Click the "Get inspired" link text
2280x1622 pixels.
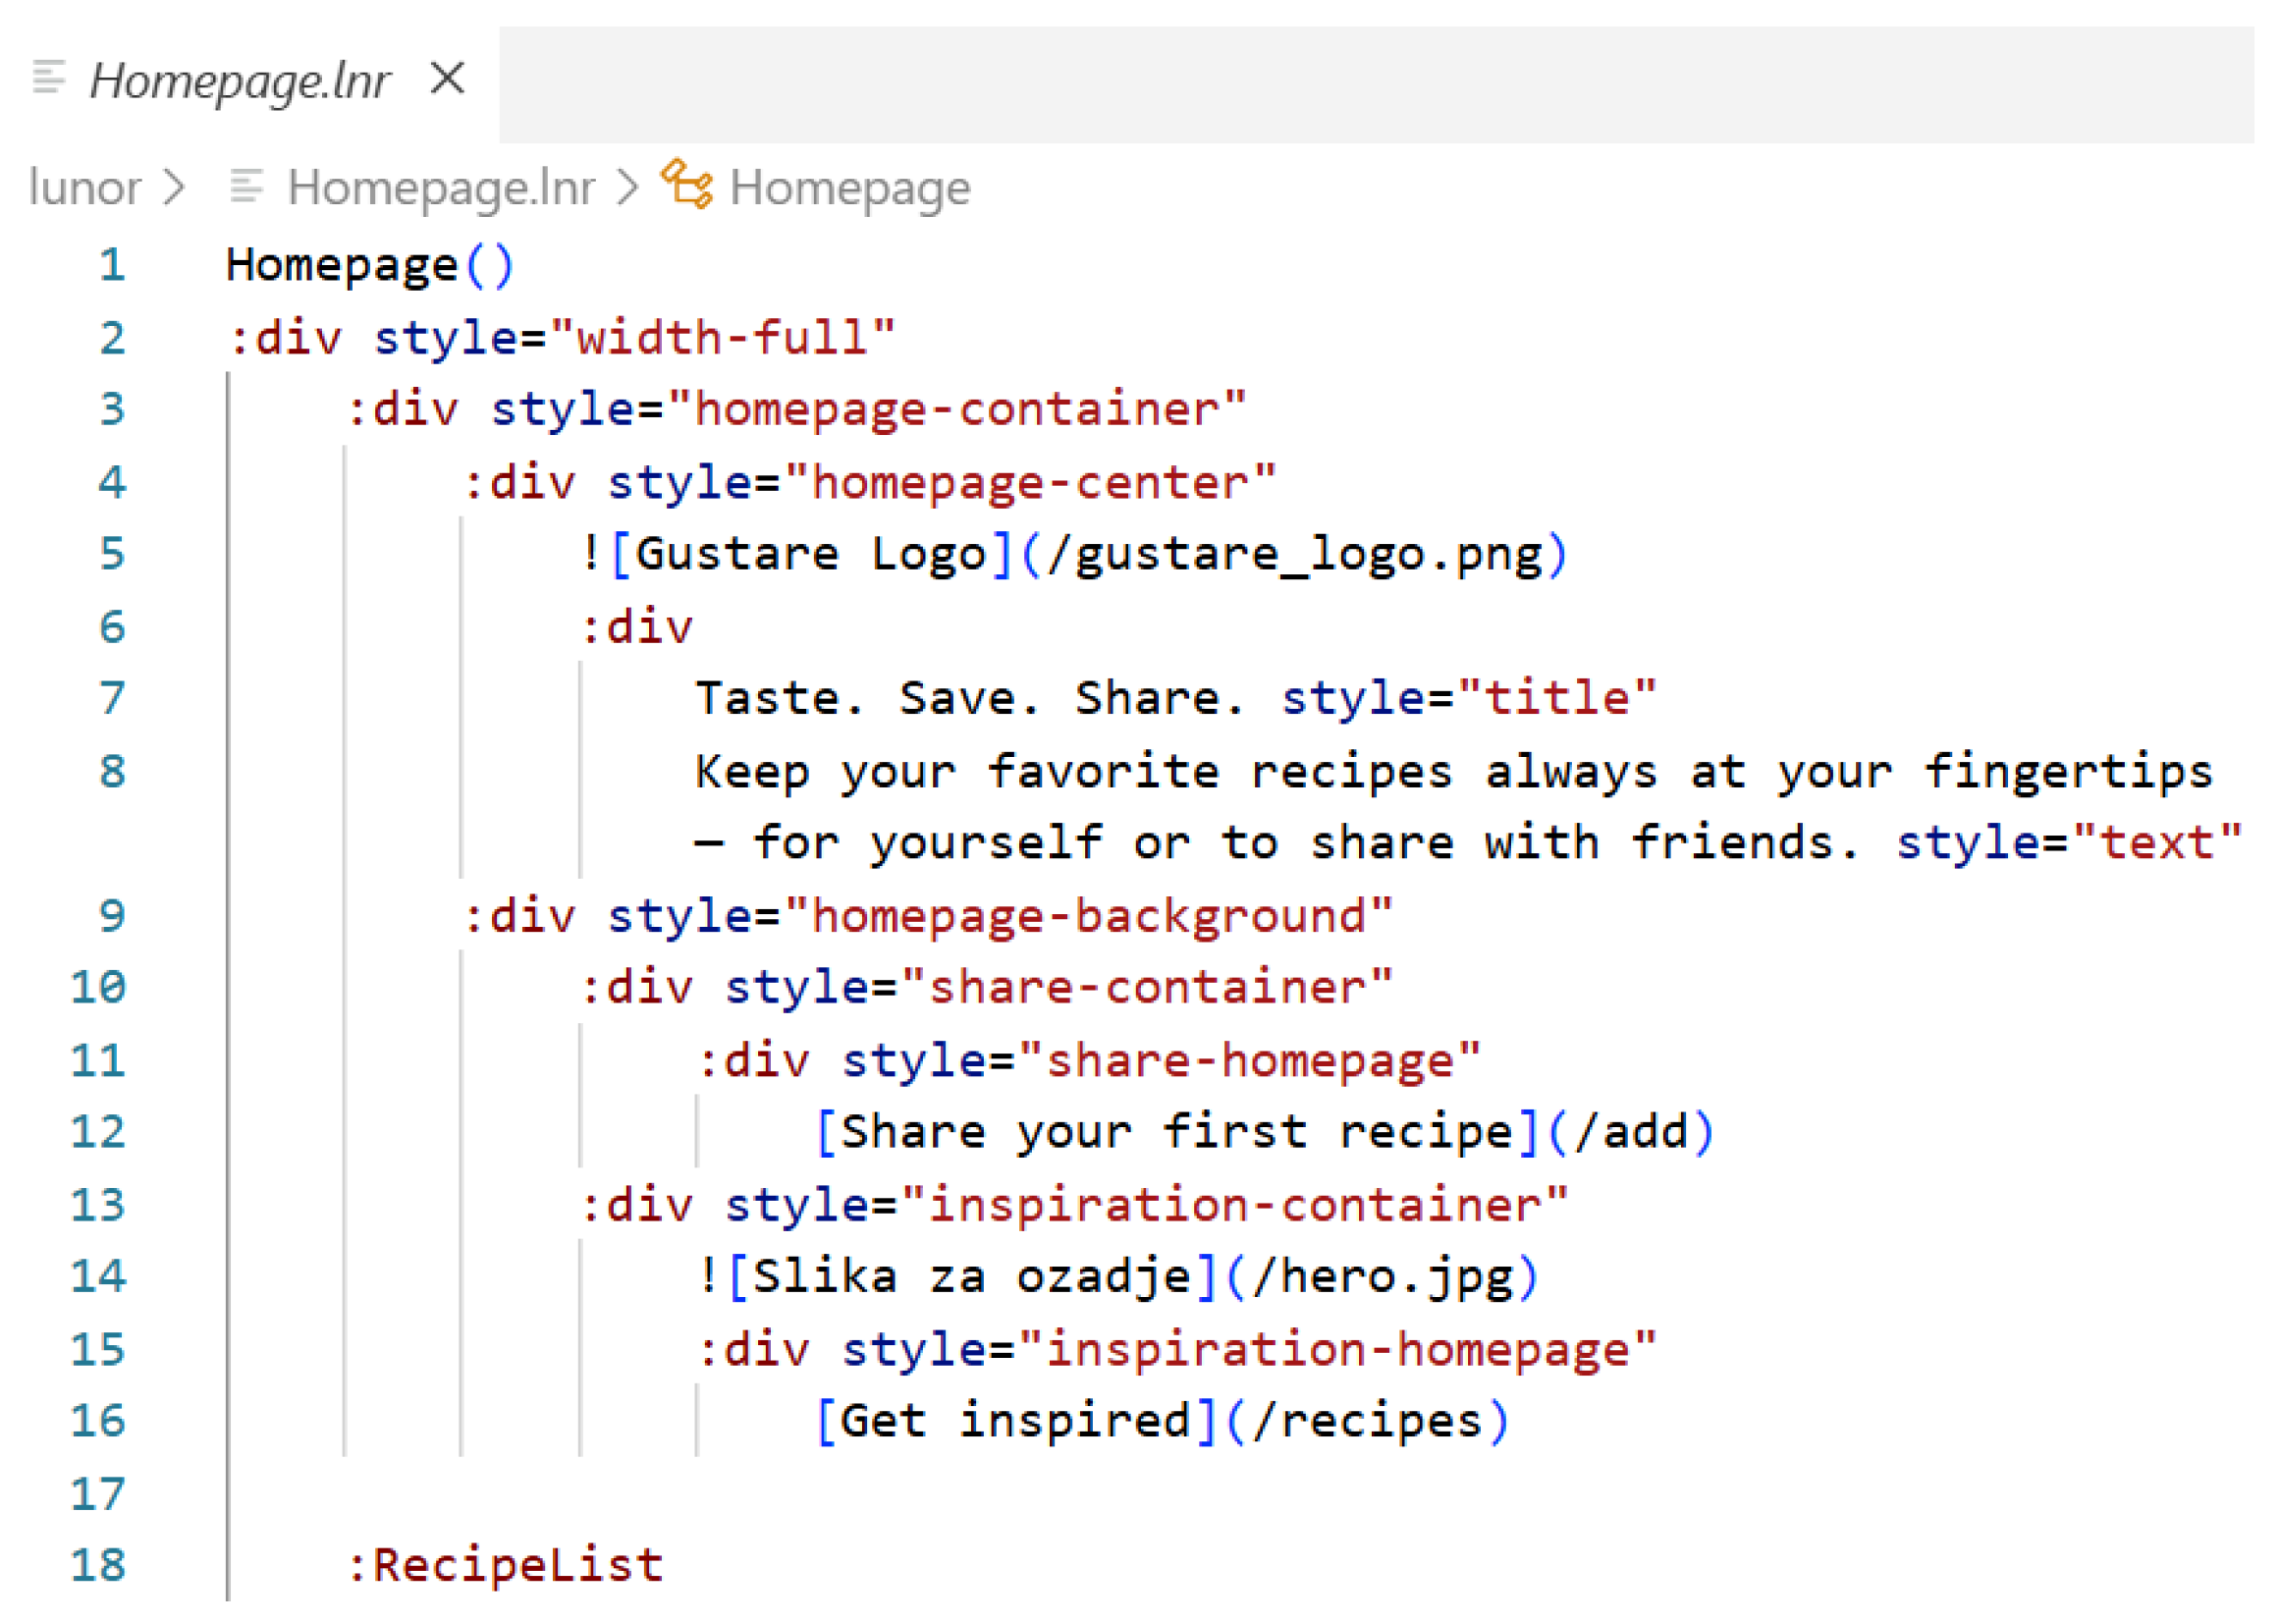[1015, 1423]
